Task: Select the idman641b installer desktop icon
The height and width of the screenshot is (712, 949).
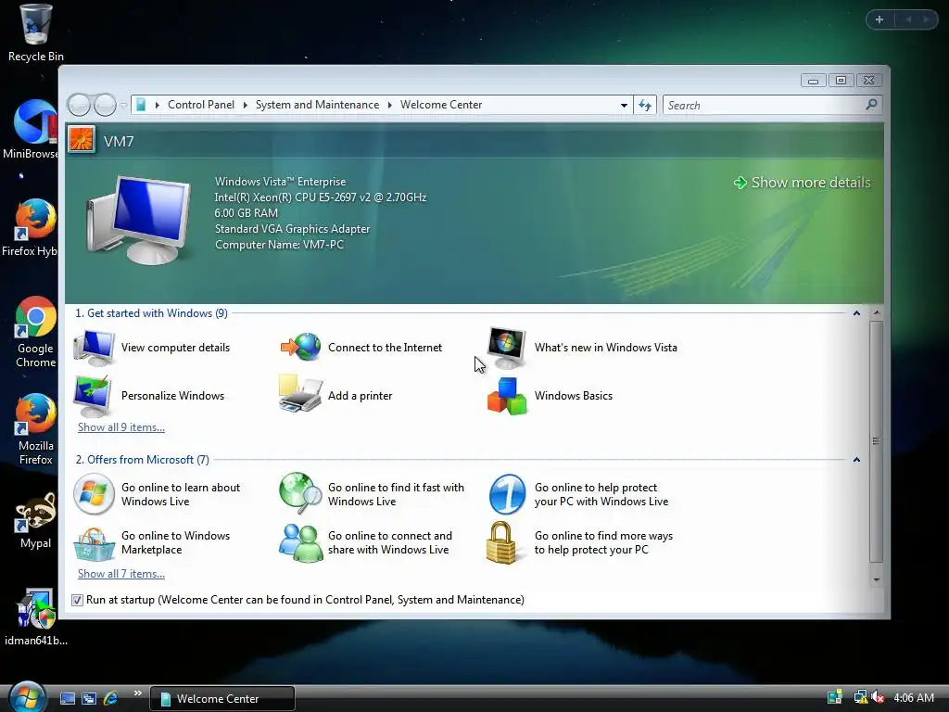Action: (36, 608)
